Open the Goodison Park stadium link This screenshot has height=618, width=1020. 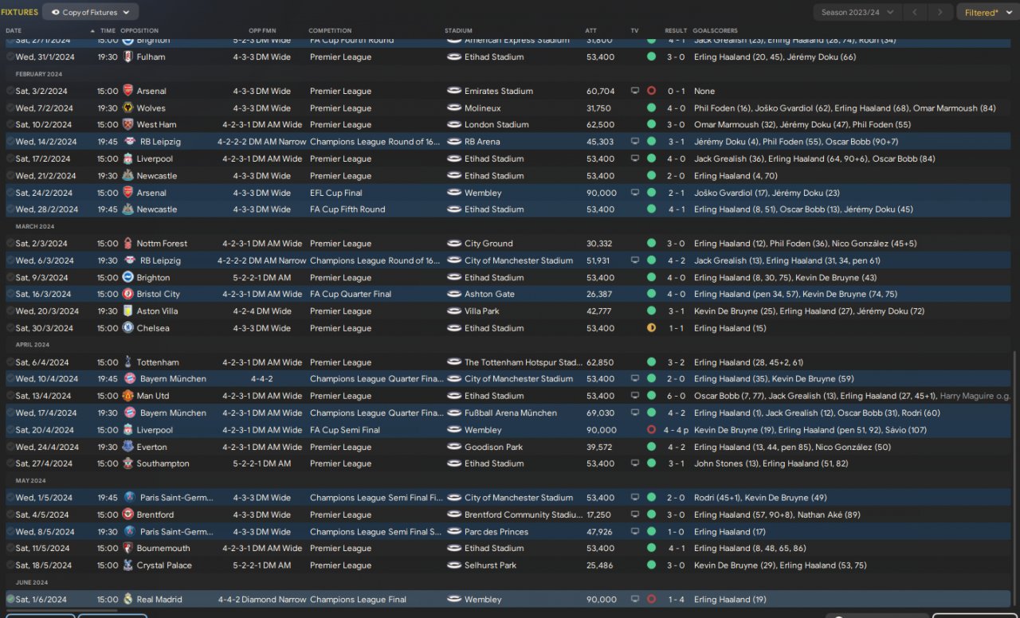[x=493, y=447]
